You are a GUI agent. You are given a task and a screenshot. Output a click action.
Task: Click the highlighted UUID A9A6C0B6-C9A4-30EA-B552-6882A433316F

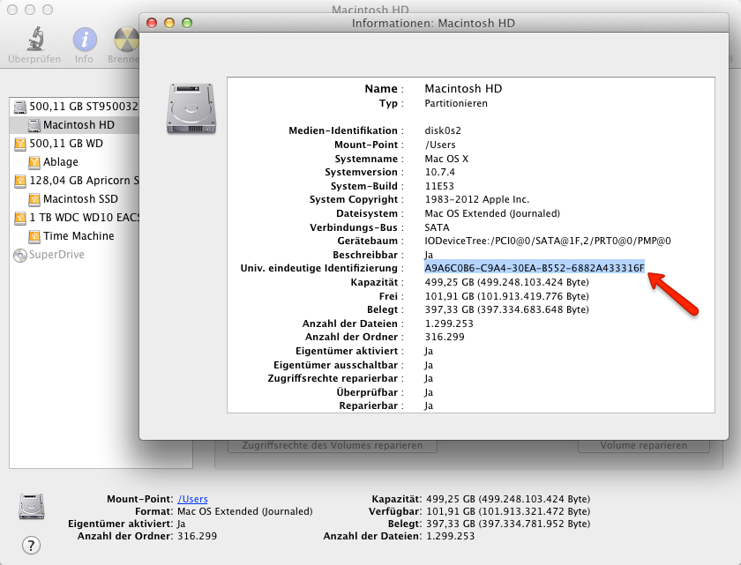(535, 268)
